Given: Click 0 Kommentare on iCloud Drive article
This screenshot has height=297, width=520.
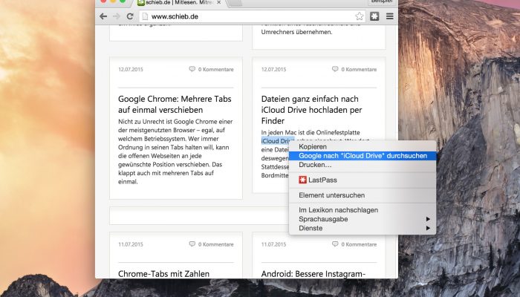Looking at the screenshot, I should coord(359,69).
